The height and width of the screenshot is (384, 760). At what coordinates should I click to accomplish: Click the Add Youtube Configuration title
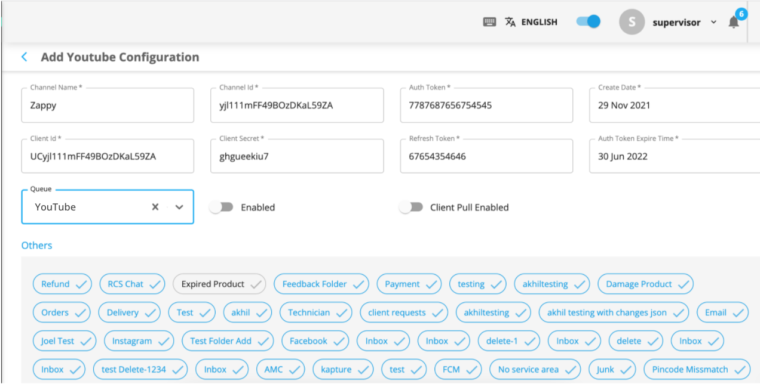pos(120,57)
